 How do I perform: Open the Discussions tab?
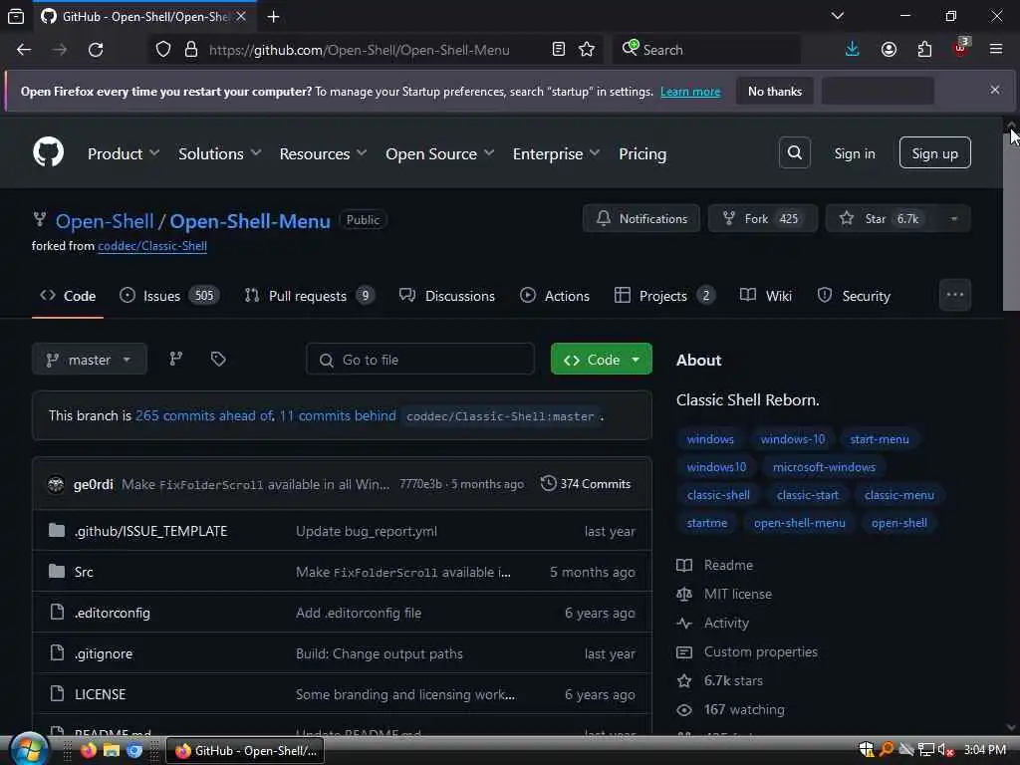pos(447,296)
